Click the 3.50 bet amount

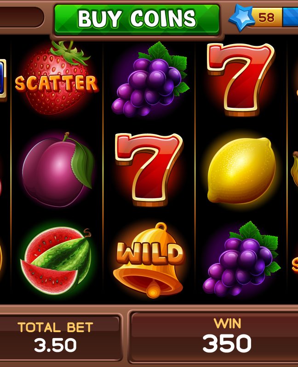(x=55, y=345)
